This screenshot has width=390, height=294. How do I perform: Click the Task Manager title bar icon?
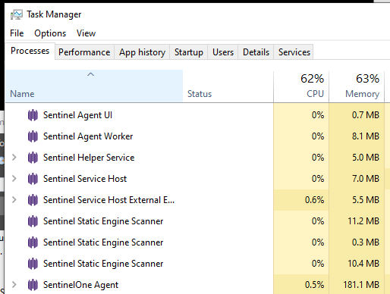click(x=16, y=14)
